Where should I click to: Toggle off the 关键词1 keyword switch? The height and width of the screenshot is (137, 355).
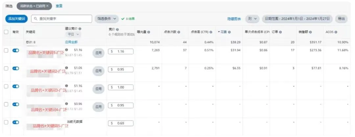(x=16, y=51)
